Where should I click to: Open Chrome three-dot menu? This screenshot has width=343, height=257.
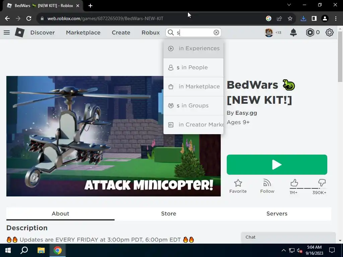click(x=336, y=19)
